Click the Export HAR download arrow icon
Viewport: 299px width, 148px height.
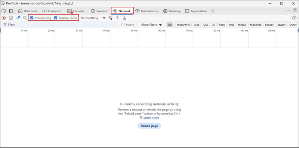(x=124, y=18)
